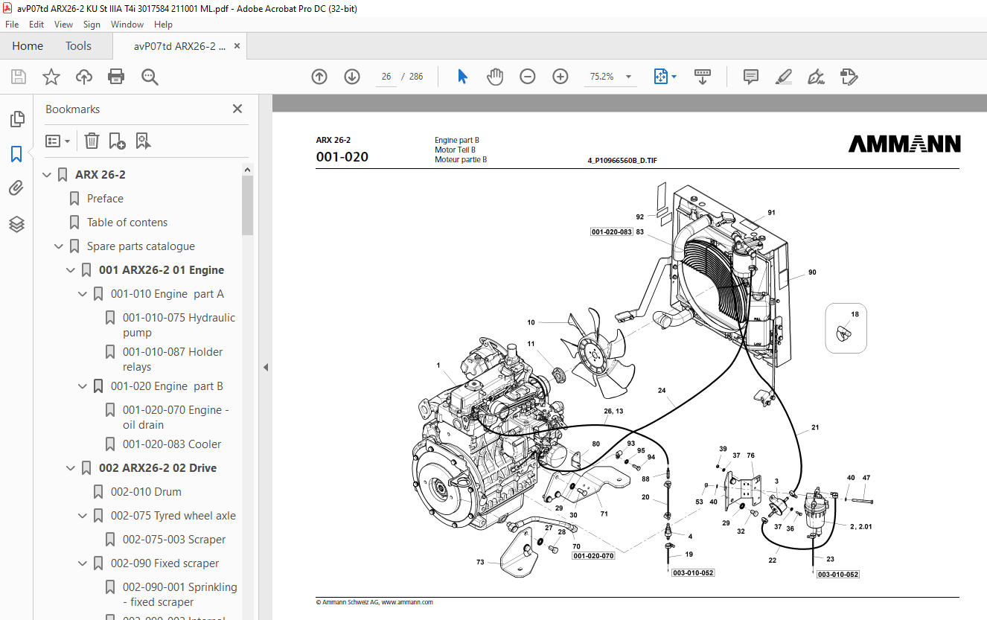Image resolution: width=987 pixels, height=620 pixels.
Task: Collapse the 001 ARX26-2 01 Engine node
Action: pos(71,270)
